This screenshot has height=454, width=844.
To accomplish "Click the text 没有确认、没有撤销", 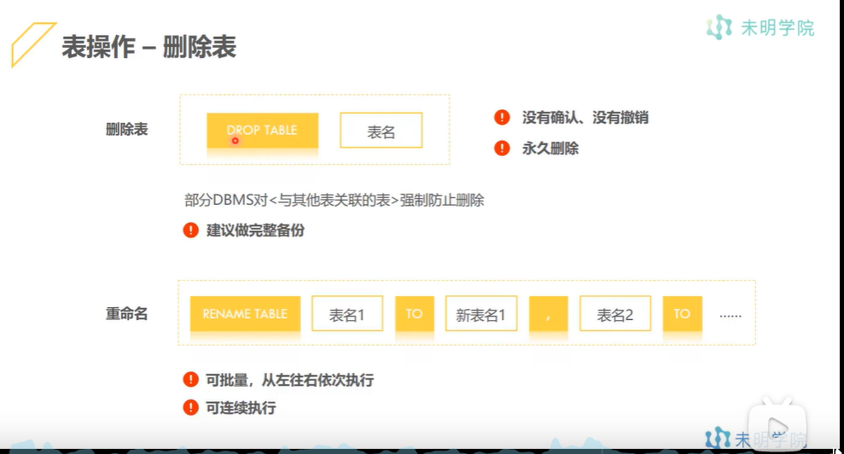I will click(x=585, y=118).
